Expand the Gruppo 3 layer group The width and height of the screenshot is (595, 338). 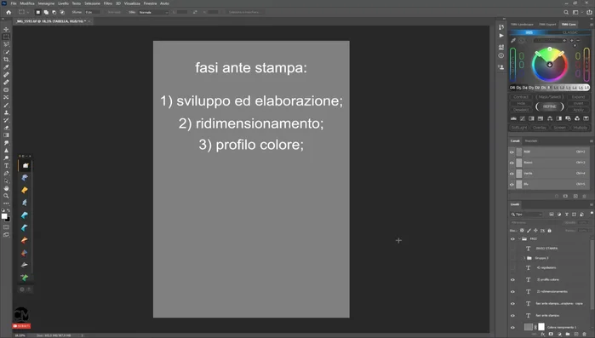tap(524, 258)
